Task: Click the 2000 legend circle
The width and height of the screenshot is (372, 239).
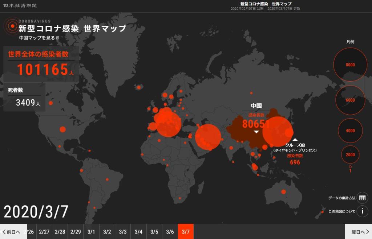Action: pyautogui.click(x=350, y=155)
